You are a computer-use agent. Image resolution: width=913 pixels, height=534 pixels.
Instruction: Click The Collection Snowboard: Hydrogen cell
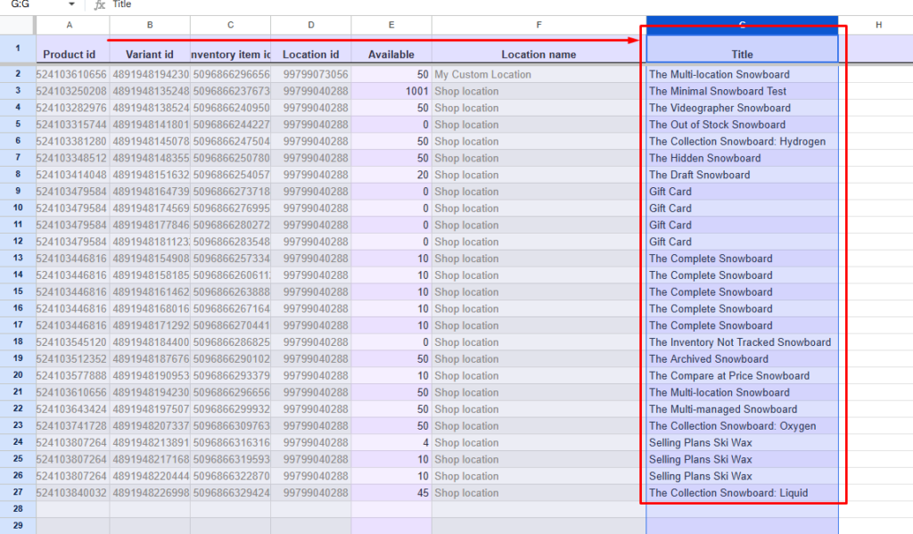click(x=743, y=142)
